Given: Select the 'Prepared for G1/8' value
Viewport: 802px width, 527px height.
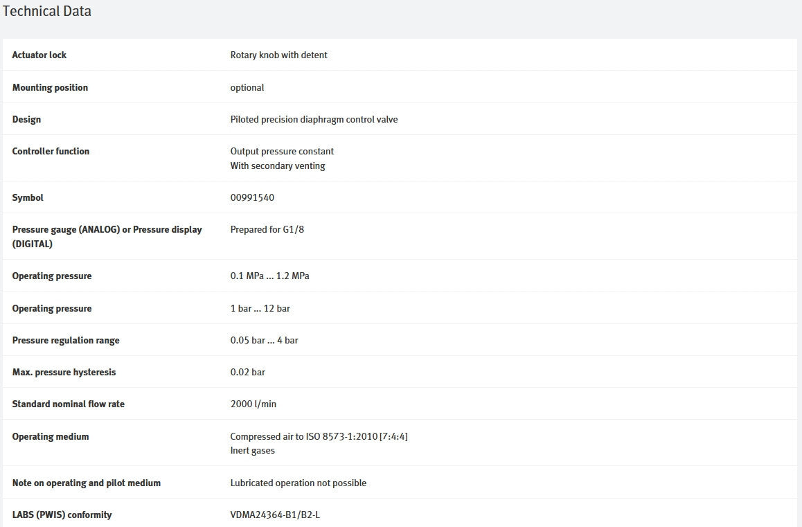Looking at the screenshot, I should pyautogui.click(x=267, y=229).
